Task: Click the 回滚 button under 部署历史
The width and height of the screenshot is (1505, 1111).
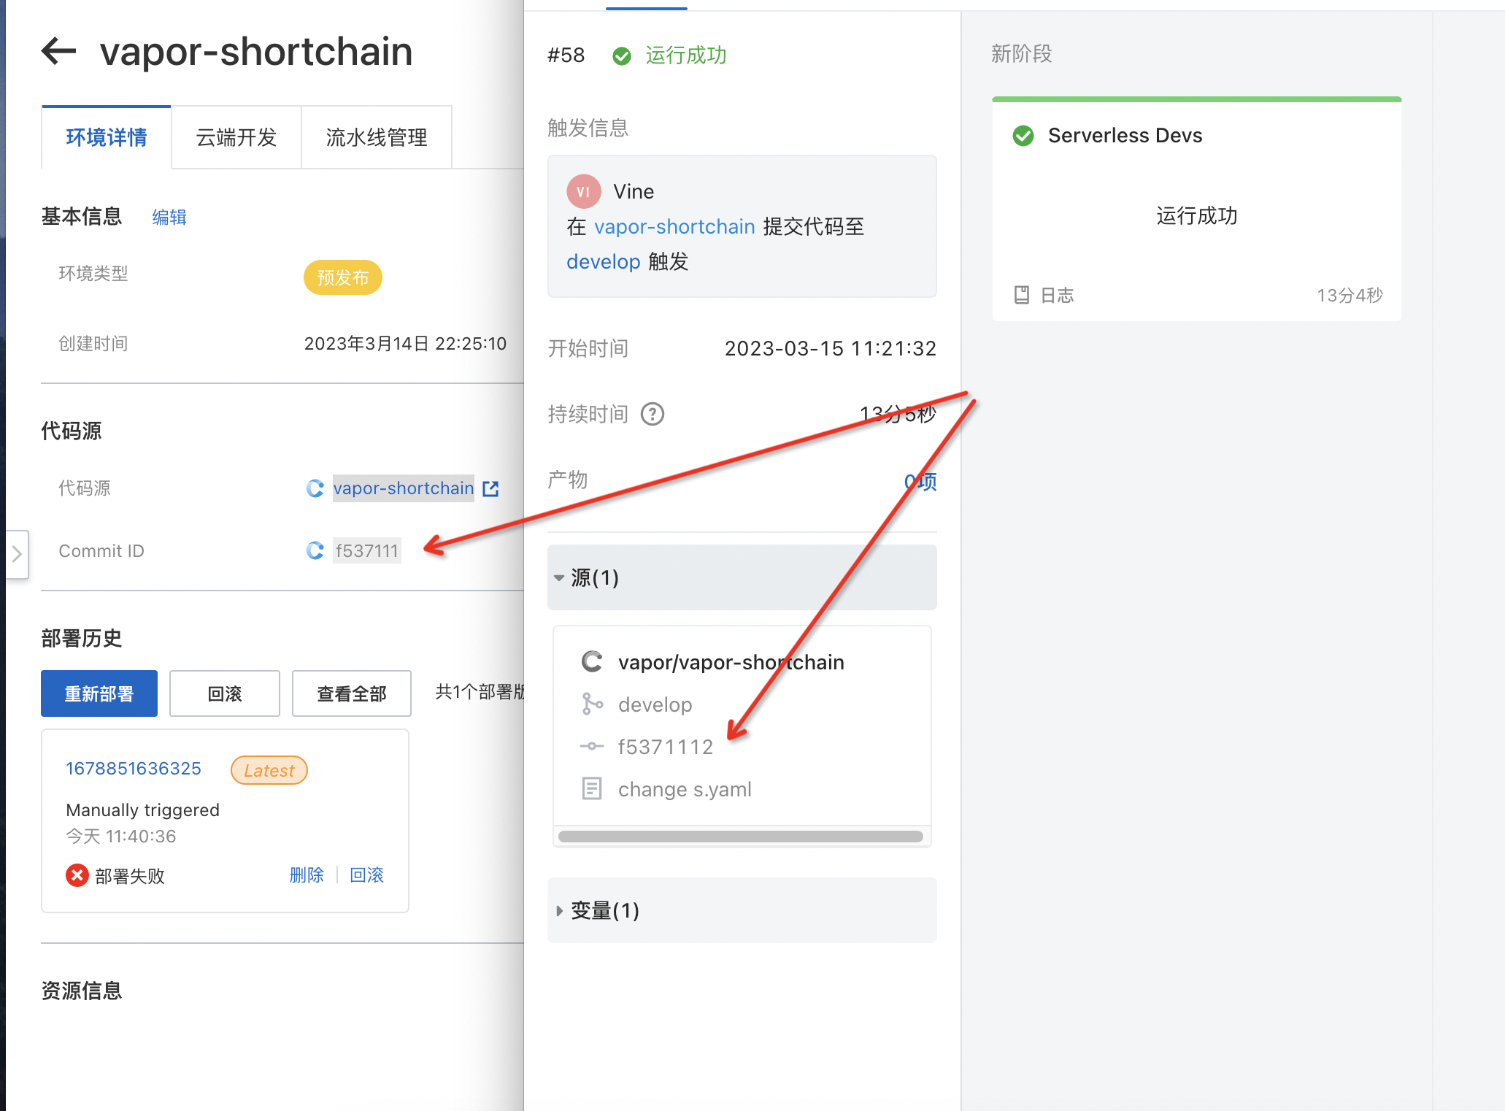Action: point(225,693)
